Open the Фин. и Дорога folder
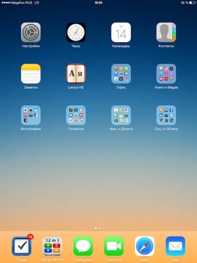The width and height of the screenshot is (197, 263). 121,115
